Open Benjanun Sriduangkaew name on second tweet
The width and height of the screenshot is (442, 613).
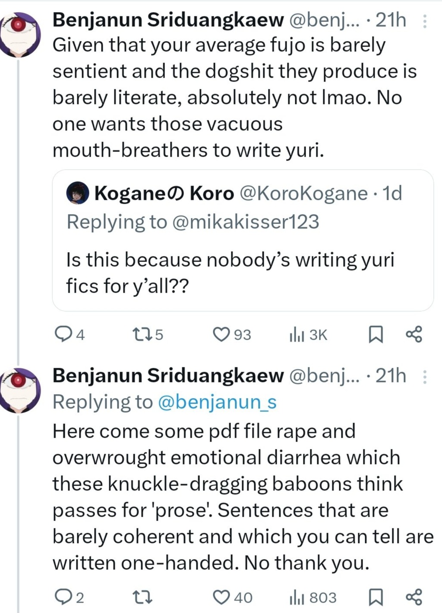click(168, 376)
